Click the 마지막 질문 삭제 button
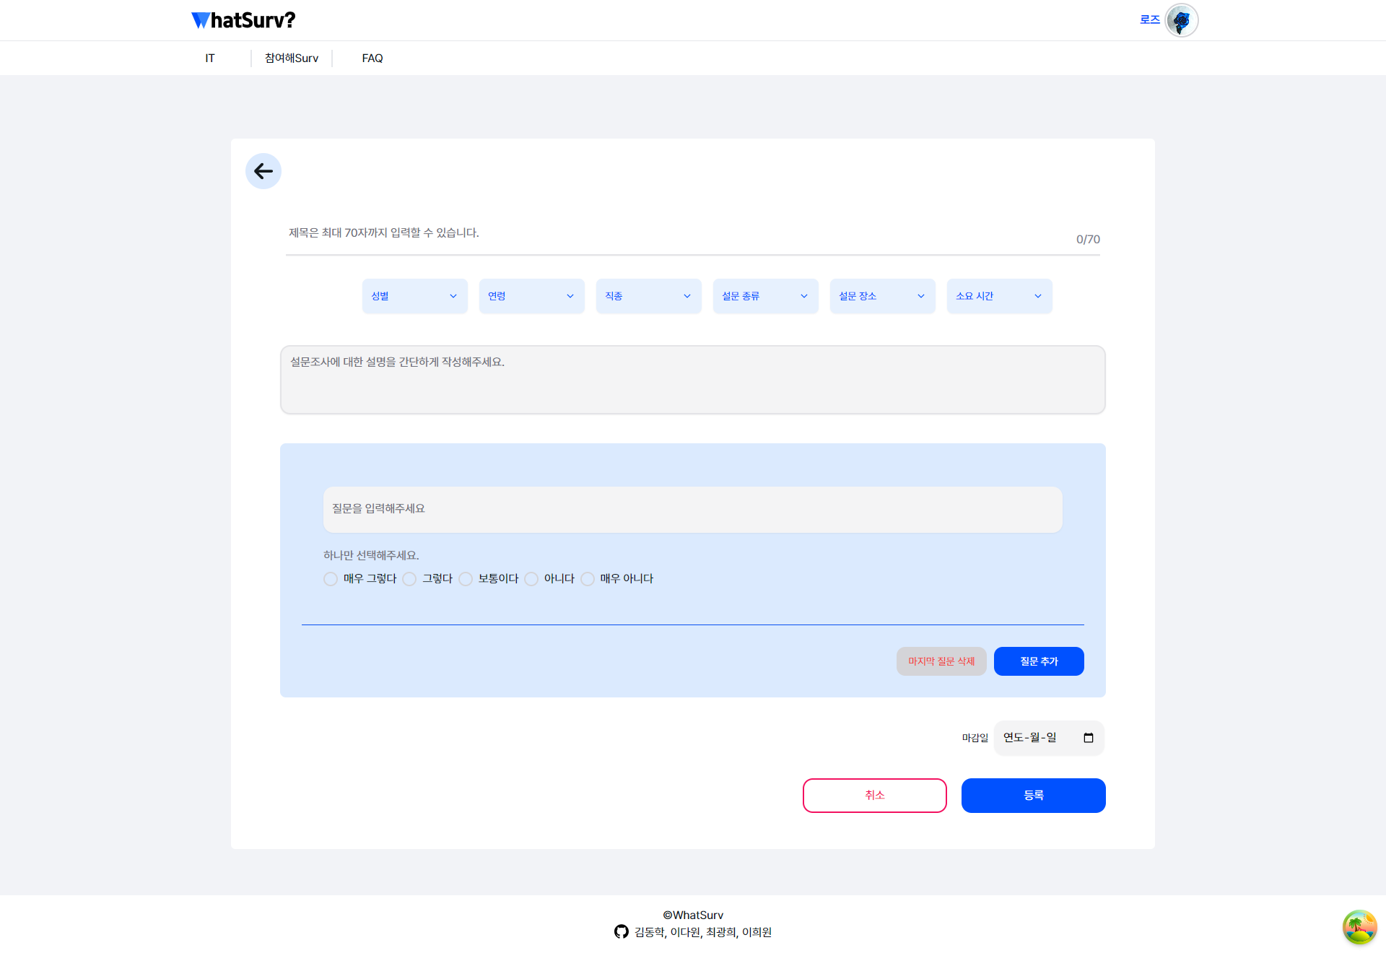Viewport: 1386px width, 953px height. click(941, 661)
